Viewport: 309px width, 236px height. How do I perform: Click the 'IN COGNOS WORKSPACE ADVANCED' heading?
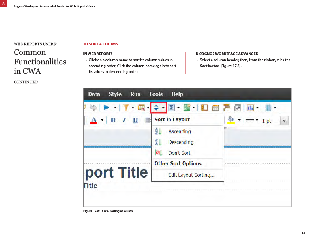click(x=227, y=54)
